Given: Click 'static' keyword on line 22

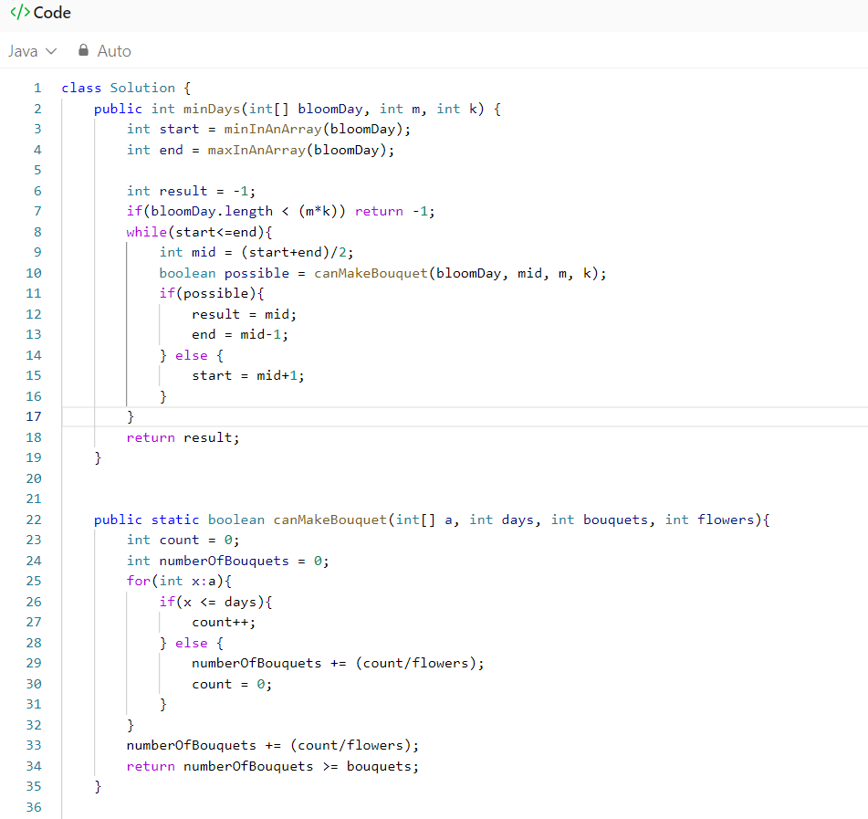Looking at the screenshot, I should (174, 520).
